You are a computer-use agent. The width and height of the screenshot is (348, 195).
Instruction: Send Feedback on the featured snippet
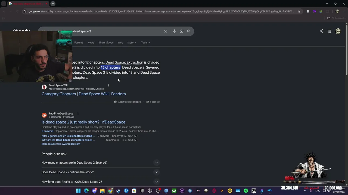coord(153,102)
